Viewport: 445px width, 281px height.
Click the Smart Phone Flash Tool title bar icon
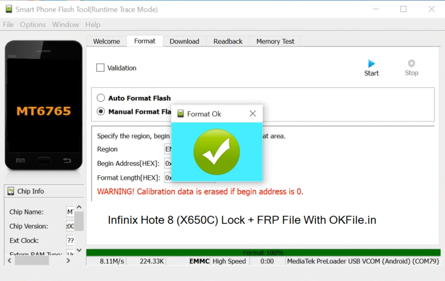(x=9, y=9)
